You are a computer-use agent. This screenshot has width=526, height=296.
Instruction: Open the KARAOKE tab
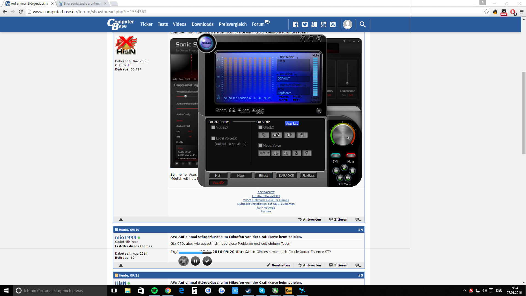pyautogui.click(x=286, y=176)
